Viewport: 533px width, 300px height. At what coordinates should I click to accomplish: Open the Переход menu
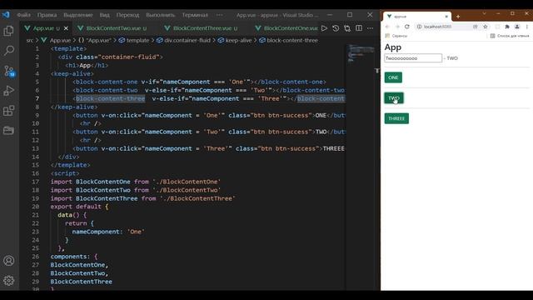click(x=127, y=15)
